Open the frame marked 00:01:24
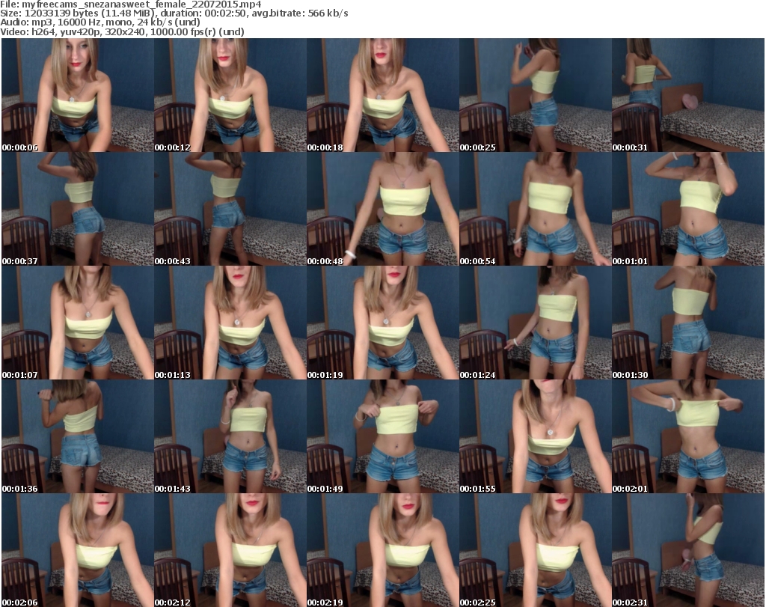766x607 pixels. coord(536,323)
